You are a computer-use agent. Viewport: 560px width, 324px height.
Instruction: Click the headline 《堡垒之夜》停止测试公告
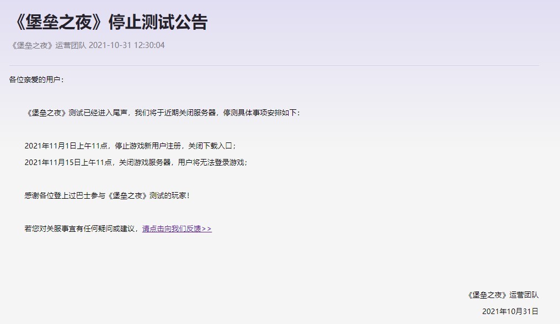pyautogui.click(x=108, y=23)
